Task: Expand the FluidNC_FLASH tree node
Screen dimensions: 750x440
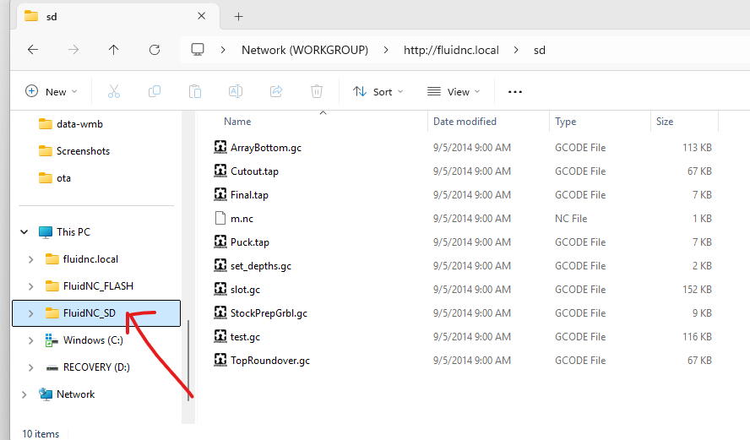Action: (31, 286)
